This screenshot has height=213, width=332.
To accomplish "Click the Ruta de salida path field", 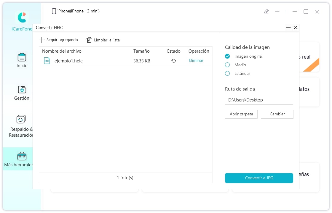I will pos(259,100).
